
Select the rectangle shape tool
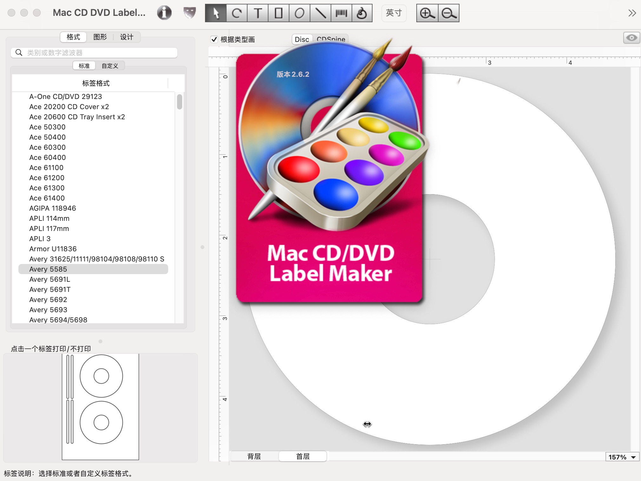[x=279, y=13]
